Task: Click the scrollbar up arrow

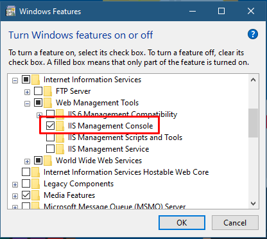Action: tap(253, 80)
